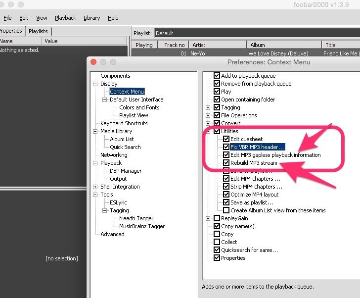360x298 pixels.
Task: Uncheck Open containing folder
Action: point(217,99)
